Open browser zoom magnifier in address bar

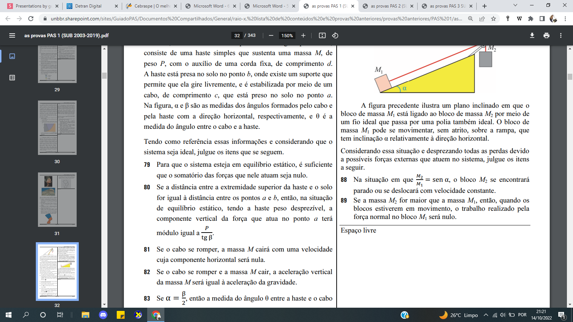(471, 19)
